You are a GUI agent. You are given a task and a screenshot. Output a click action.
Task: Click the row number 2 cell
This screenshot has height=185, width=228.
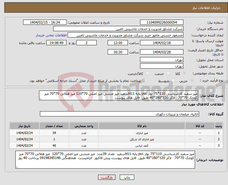click(219, 139)
